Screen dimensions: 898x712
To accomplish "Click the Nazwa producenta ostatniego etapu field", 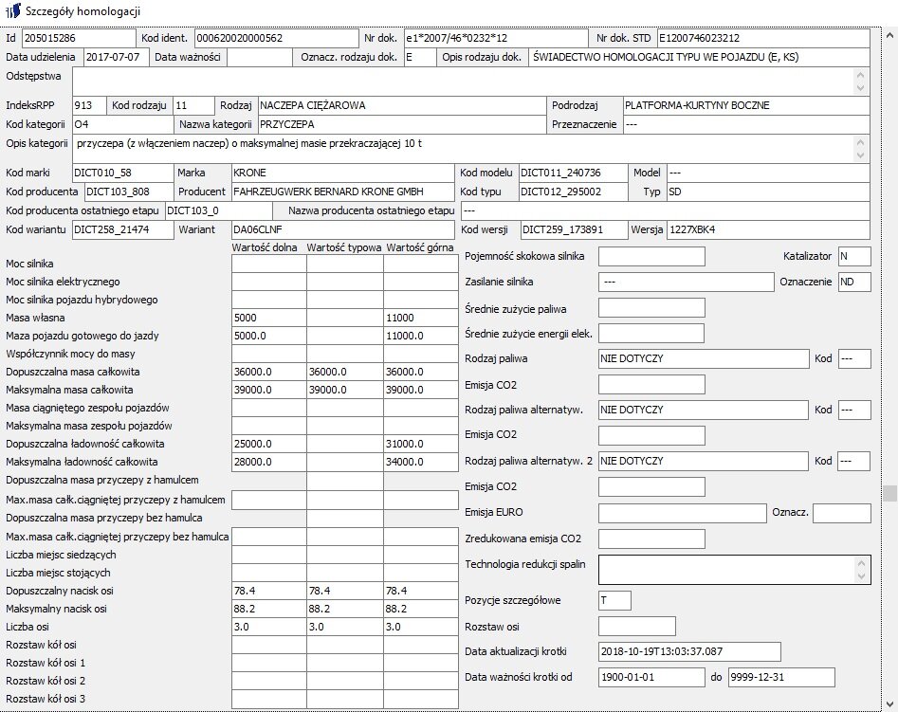I will (x=666, y=210).
